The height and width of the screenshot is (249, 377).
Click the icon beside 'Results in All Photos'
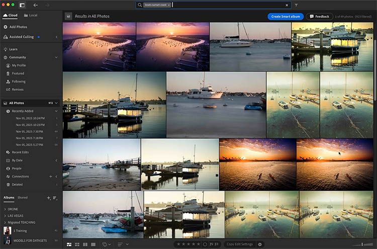pos(68,16)
